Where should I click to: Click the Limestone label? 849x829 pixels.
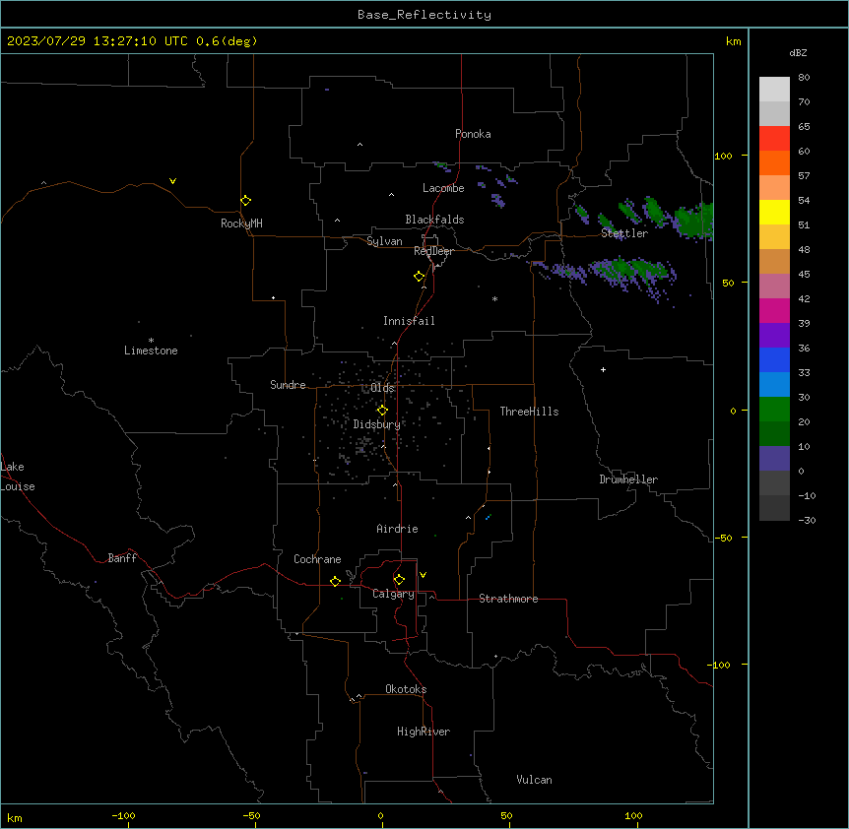click(x=151, y=351)
